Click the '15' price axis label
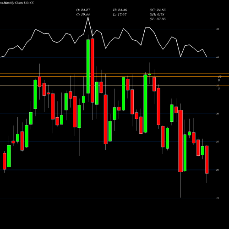Viewport: 229px width, 229px height. 218,198
